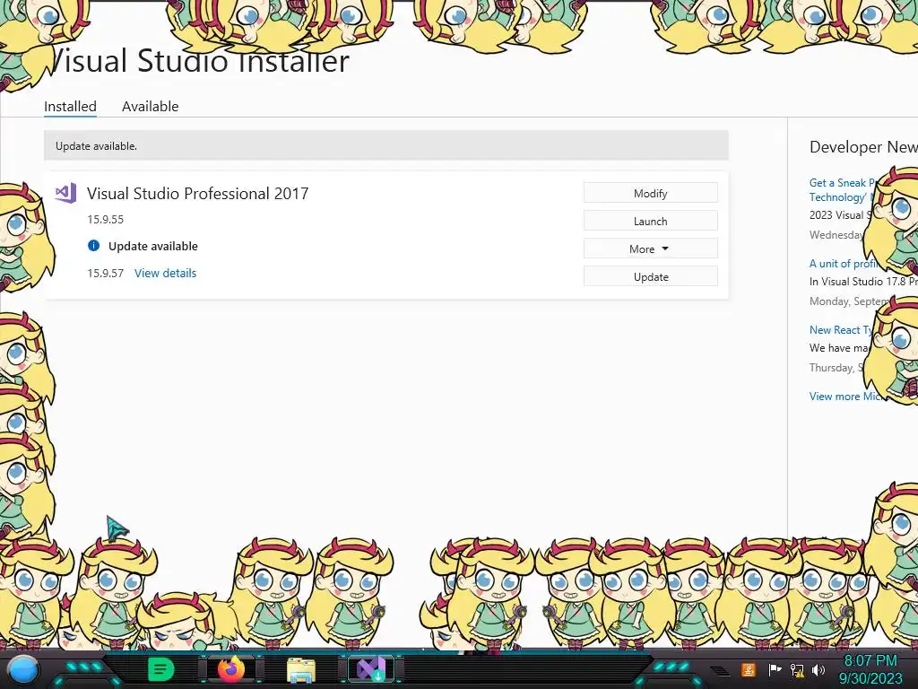Click the Update button

(651, 276)
